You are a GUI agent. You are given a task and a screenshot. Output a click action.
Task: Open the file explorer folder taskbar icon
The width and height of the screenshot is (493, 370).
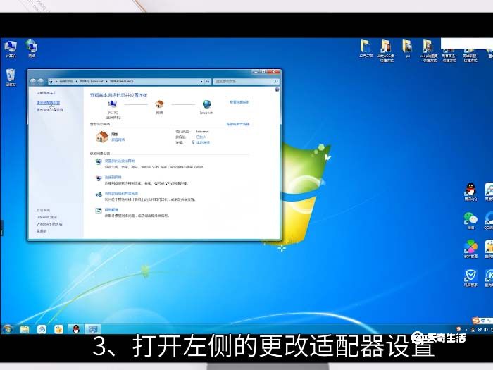click(x=25, y=329)
